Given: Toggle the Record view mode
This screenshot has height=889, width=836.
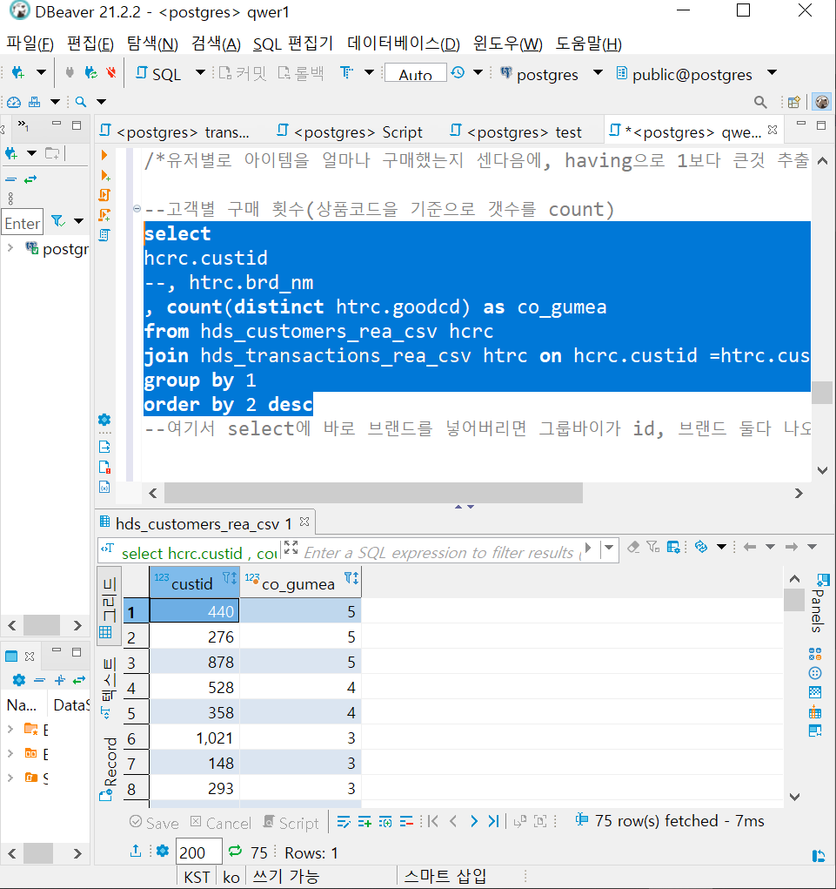Looking at the screenshot, I should (x=110, y=770).
